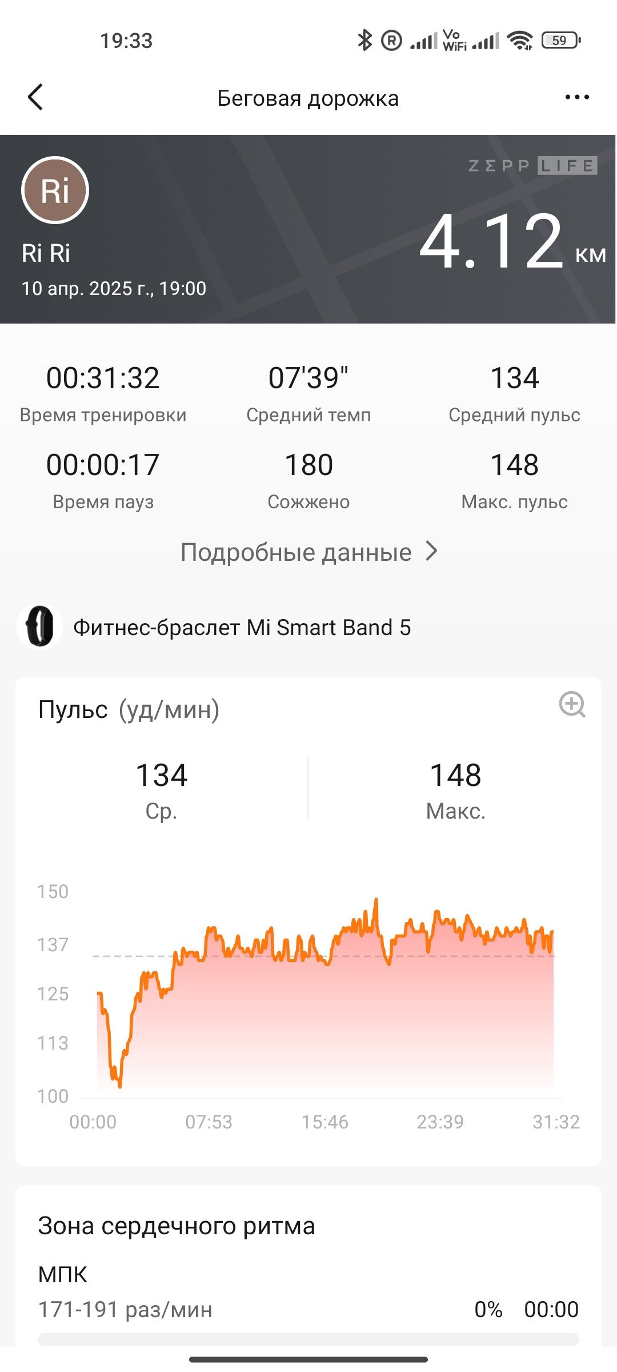Tap the Зона сердечного ритма heading
The width and height of the screenshot is (617, 1372).
pos(177,1226)
